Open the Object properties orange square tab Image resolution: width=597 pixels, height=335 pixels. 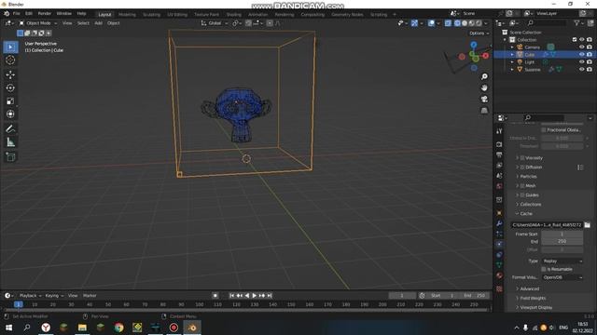(x=499, y=213)
